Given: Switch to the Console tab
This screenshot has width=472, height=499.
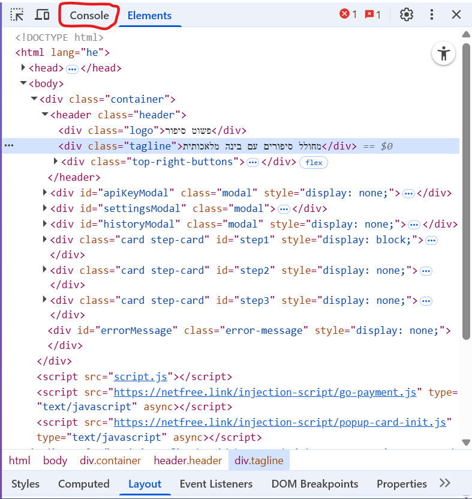Looking at the screenshot, I should [x=89, y=15].
